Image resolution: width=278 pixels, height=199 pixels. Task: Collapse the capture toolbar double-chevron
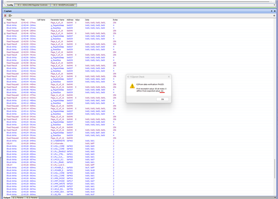click(x=274, y=16)
